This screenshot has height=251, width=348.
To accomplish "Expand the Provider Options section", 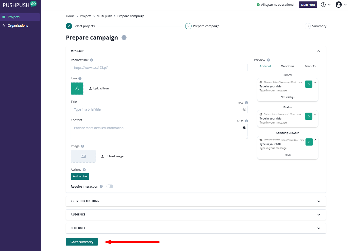I will pyautogui.click(x=319, y=201).
